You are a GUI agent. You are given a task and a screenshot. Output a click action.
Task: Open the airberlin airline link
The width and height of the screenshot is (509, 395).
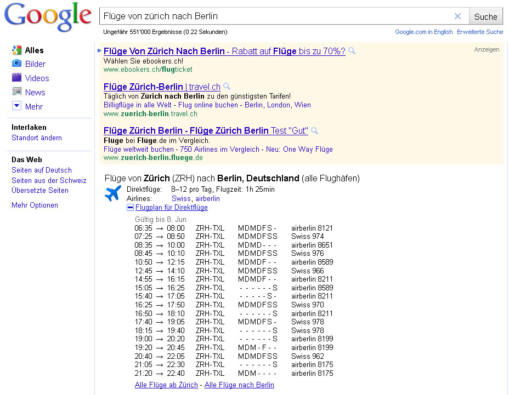click(x=207, y=199)
